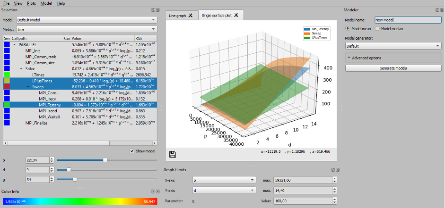The height and width of the screenshot is (208, 445).
Task: Click the severity color box of MPI_Finalize
Action: (7, 123)
